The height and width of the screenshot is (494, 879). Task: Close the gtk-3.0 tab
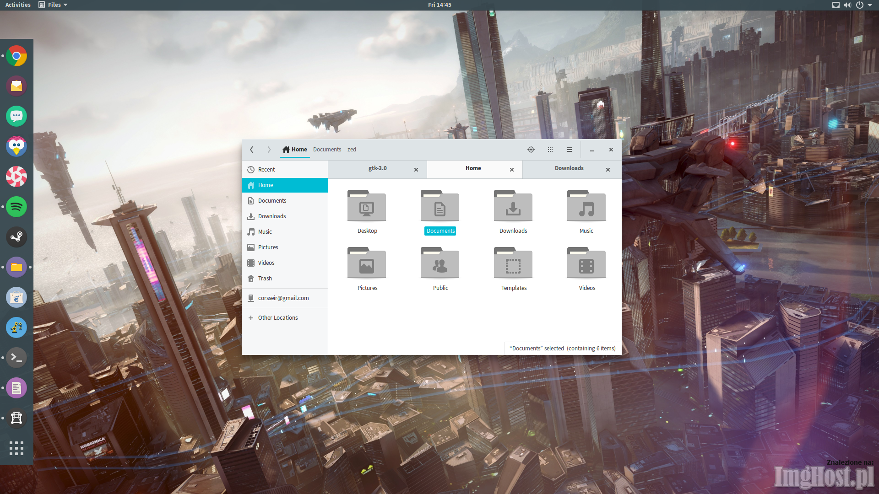(416, 170)
